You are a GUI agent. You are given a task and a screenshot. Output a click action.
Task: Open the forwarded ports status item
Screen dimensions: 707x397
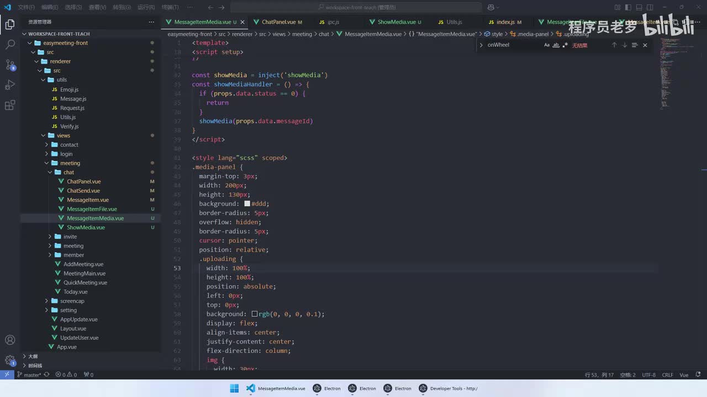pyautogui.click(x=88, y=375)
